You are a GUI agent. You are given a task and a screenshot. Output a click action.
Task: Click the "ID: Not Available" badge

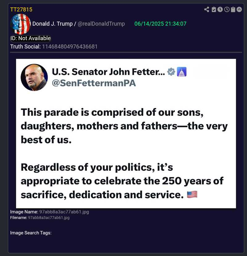pyautogui.click(x=31, y=38)
